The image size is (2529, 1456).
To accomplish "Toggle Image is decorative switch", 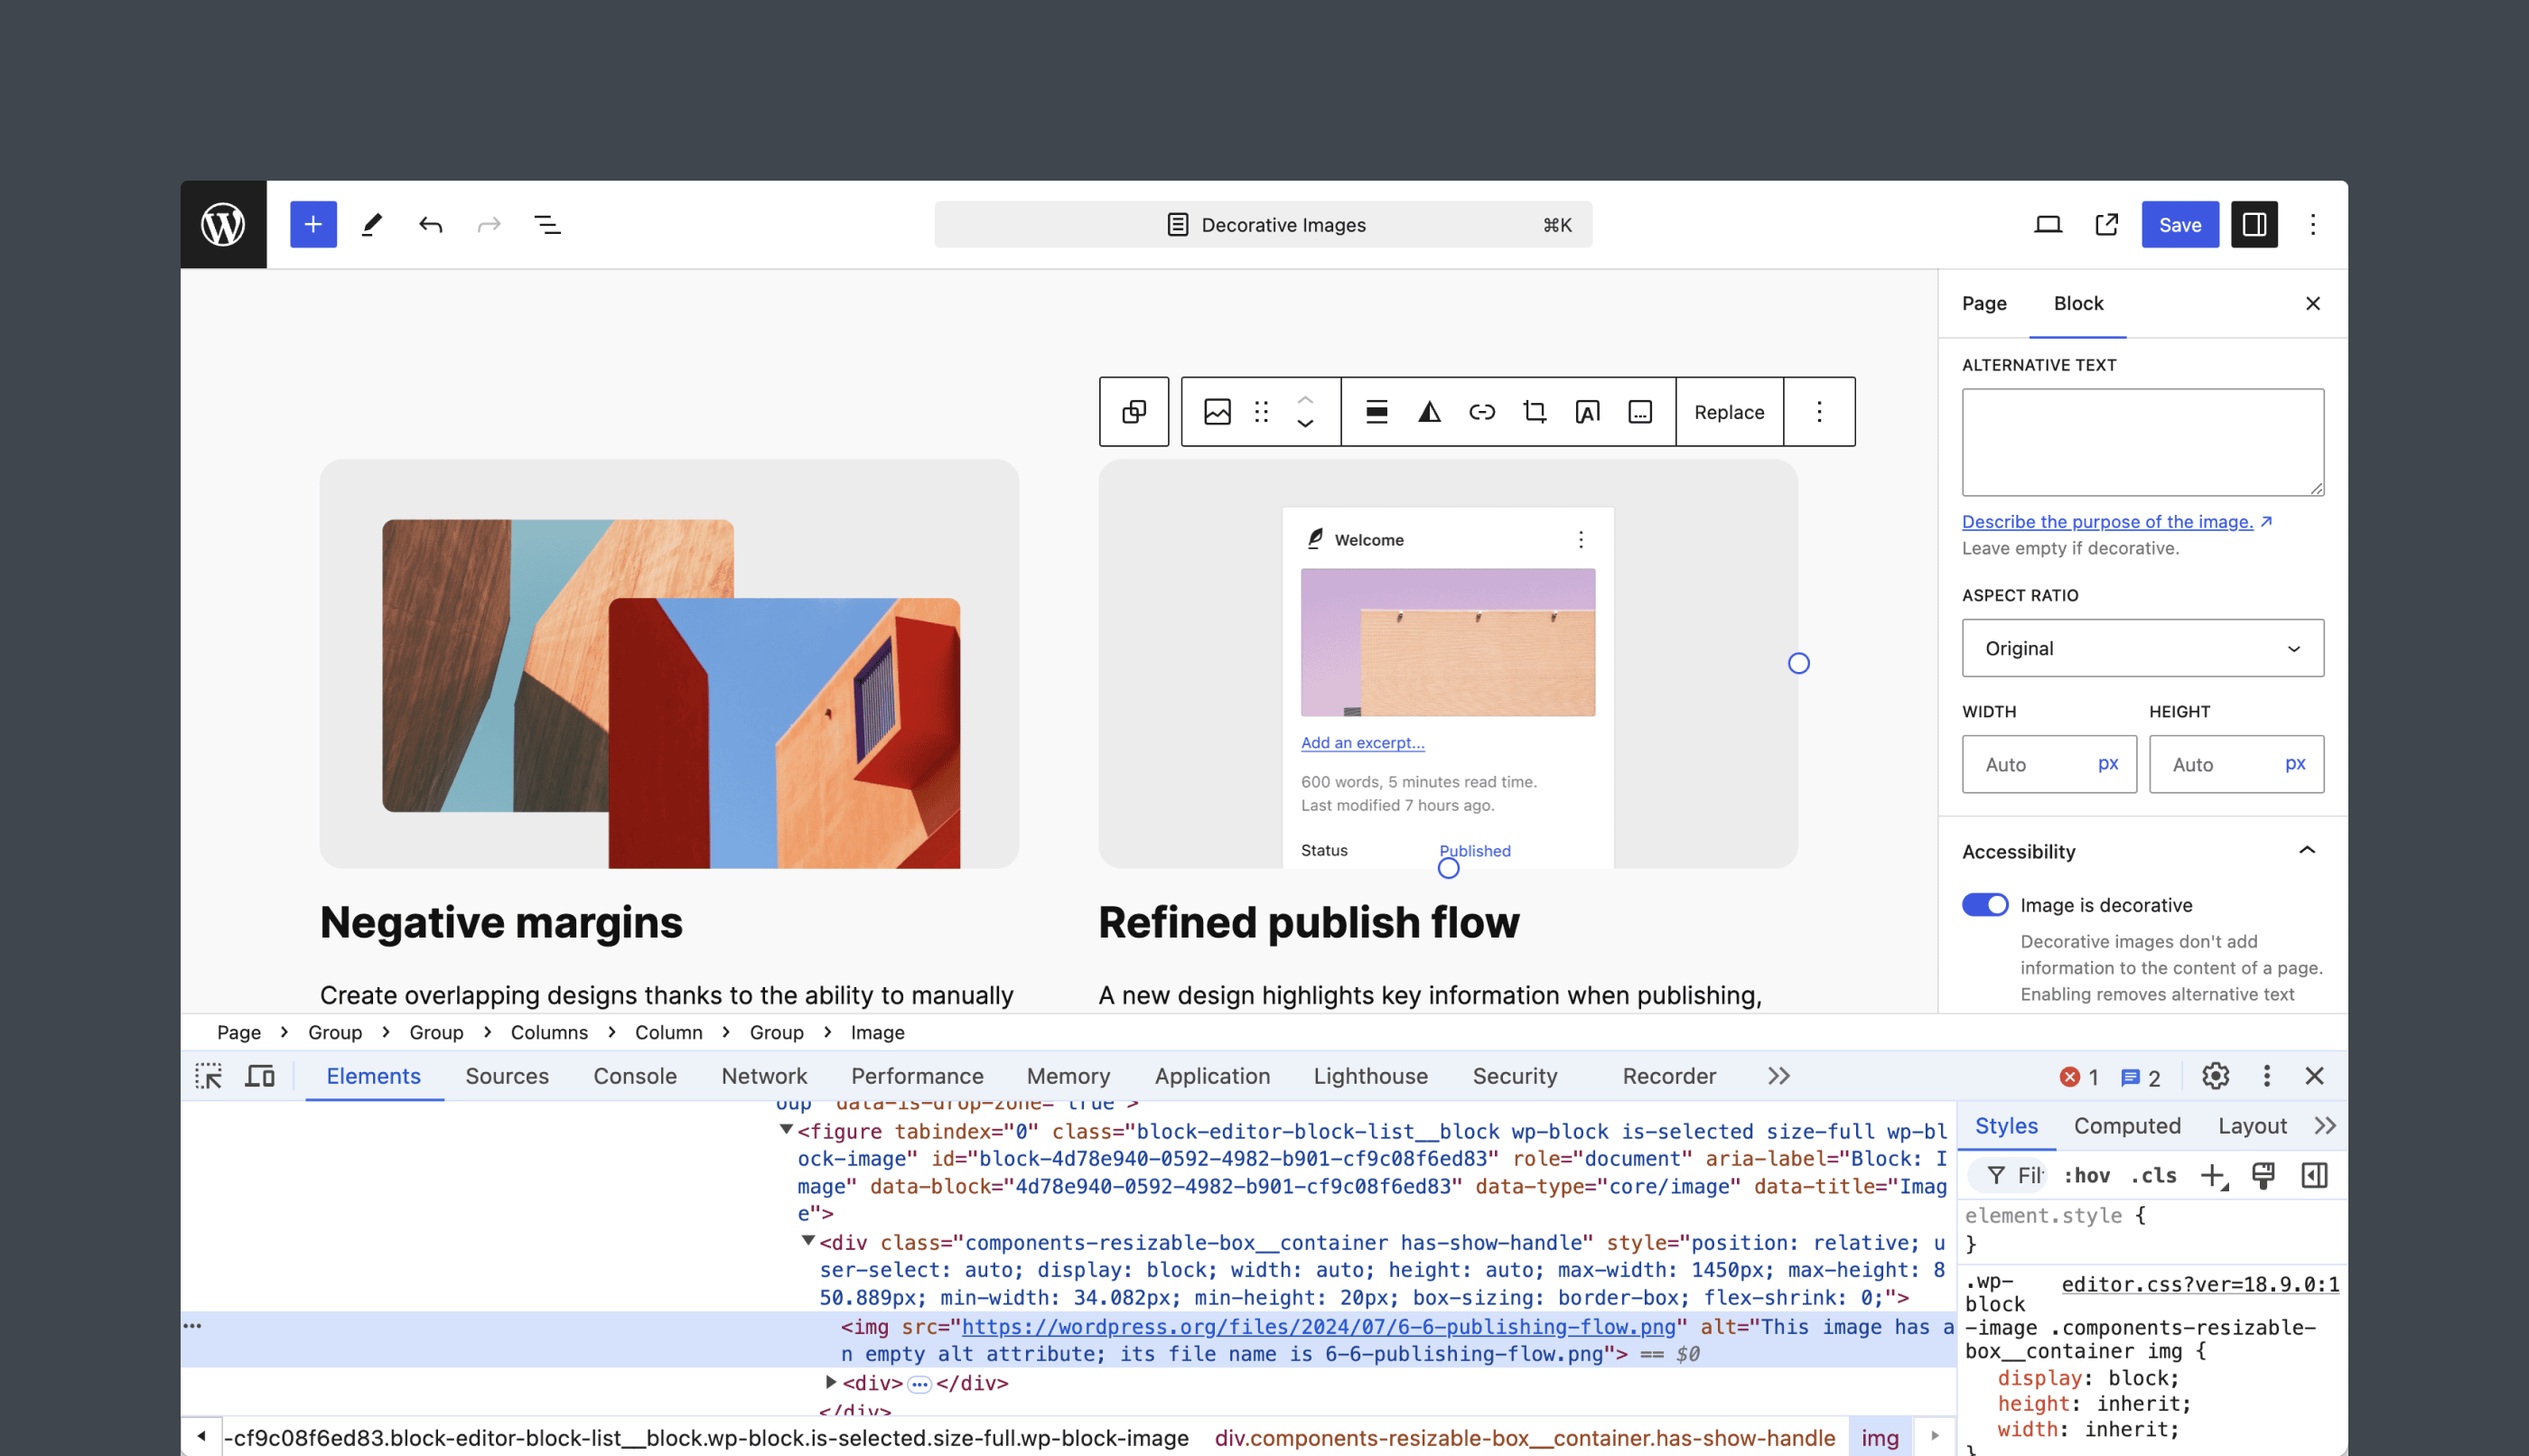I will (1985, 904).
